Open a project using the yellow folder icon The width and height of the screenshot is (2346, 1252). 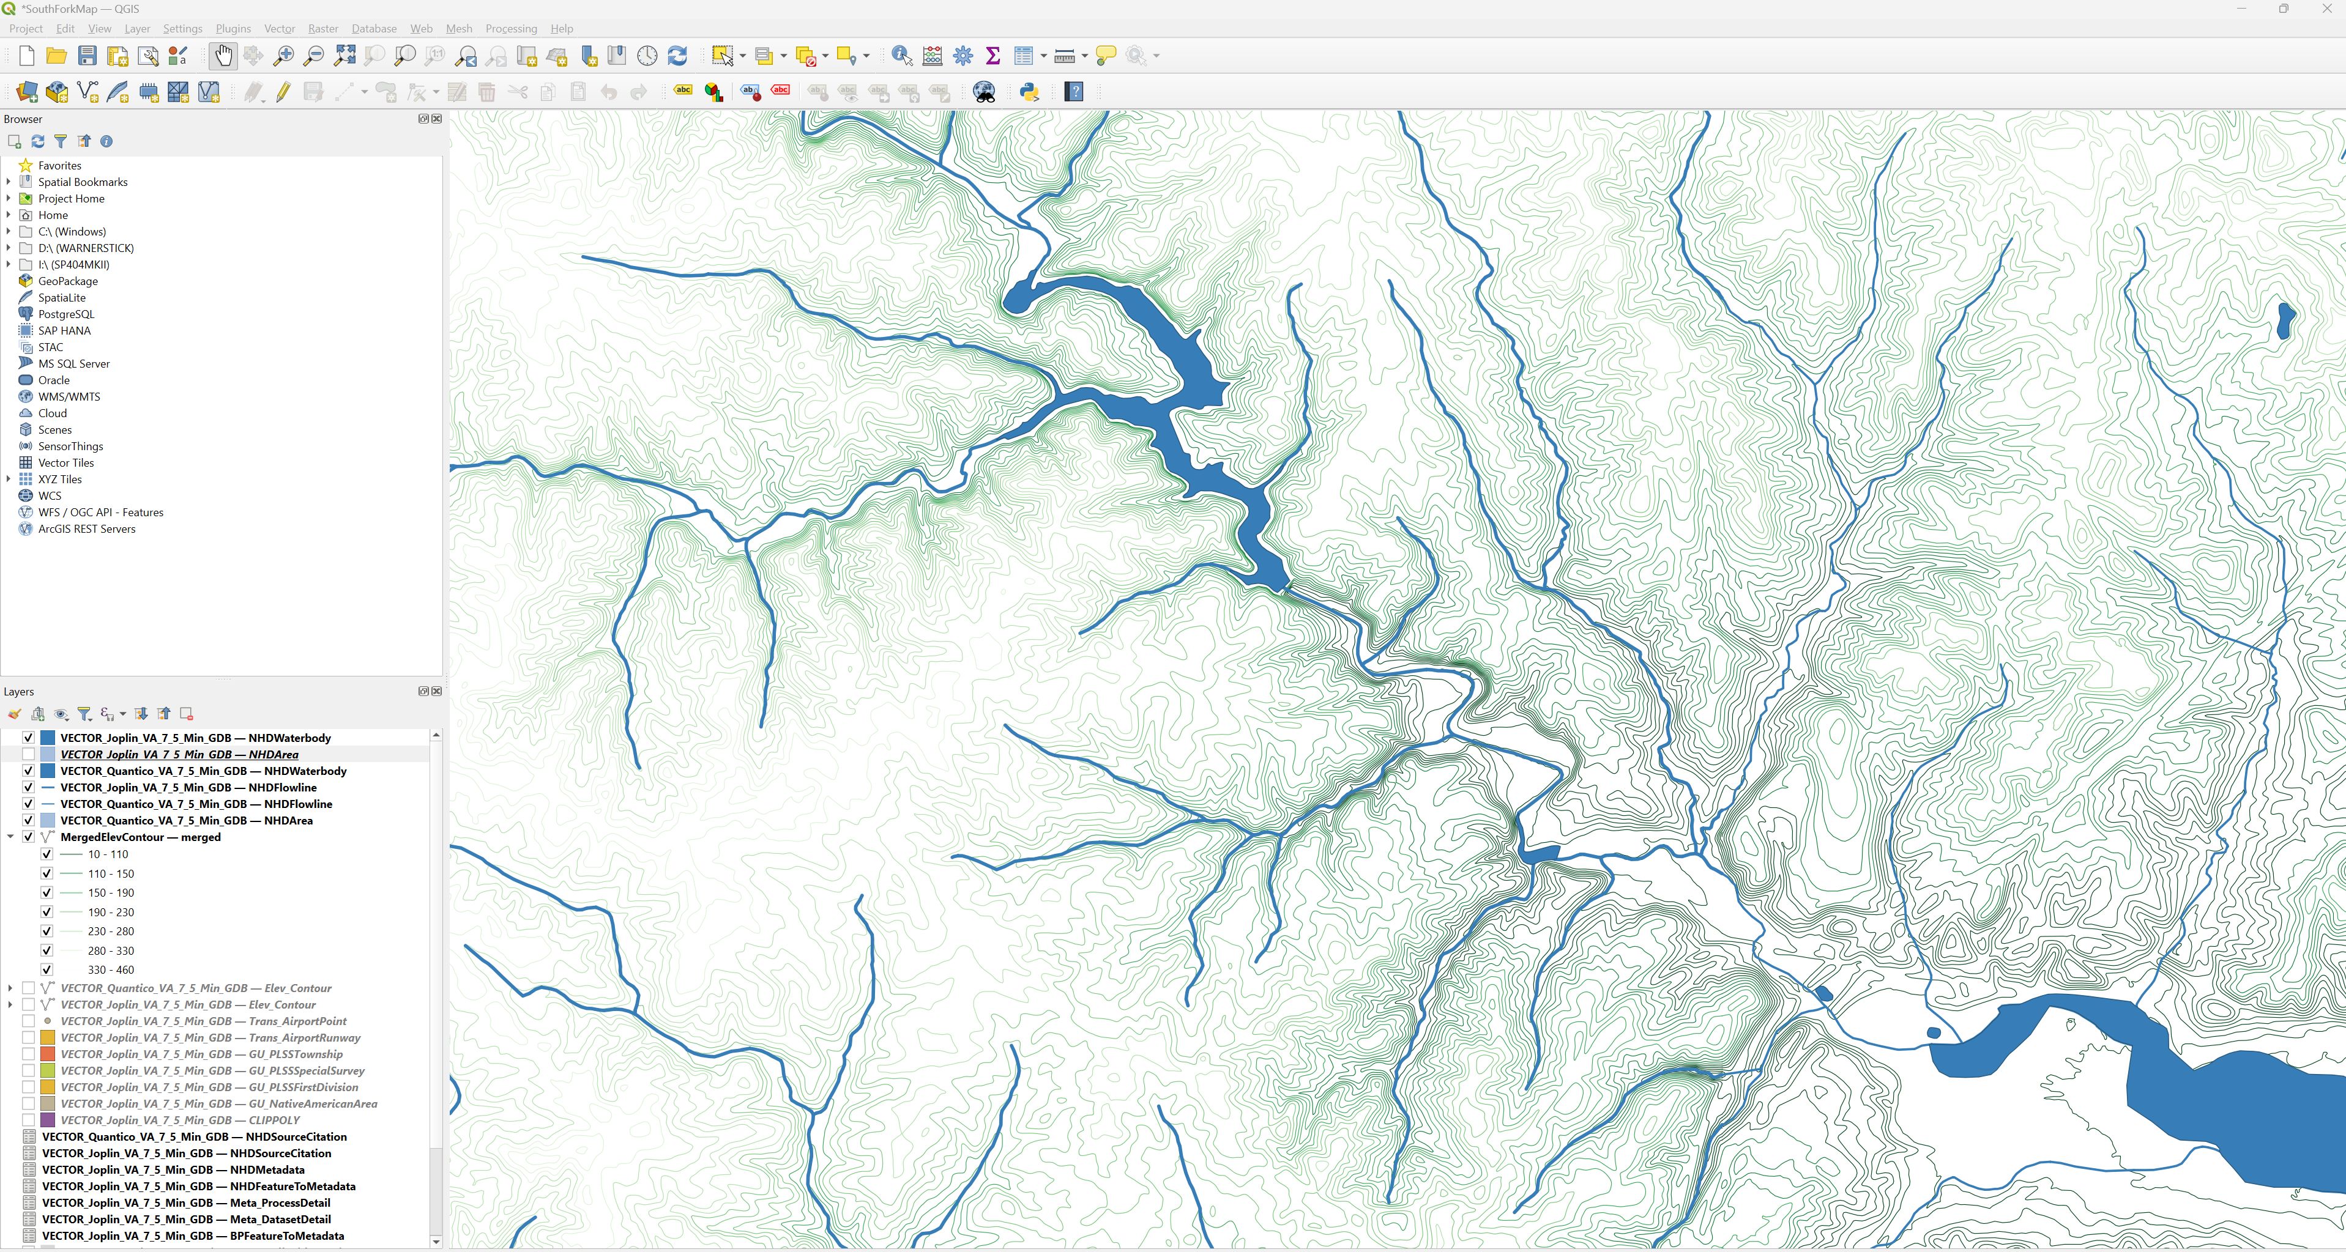56,56
